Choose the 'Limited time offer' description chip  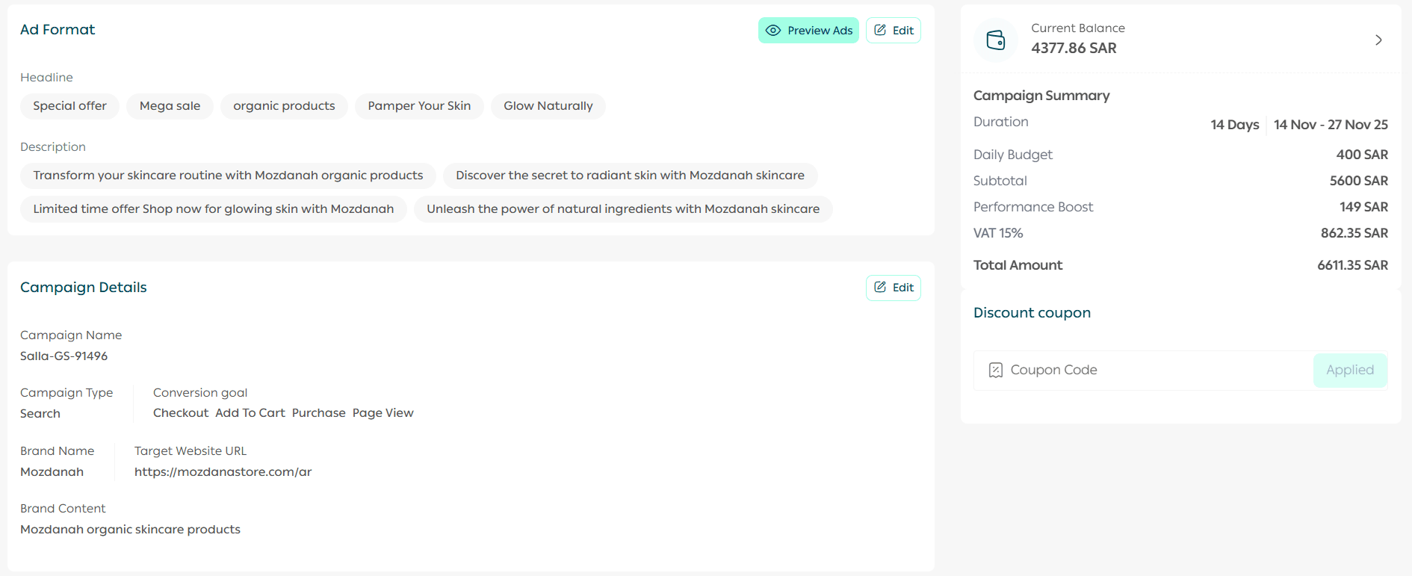point(213,209)
